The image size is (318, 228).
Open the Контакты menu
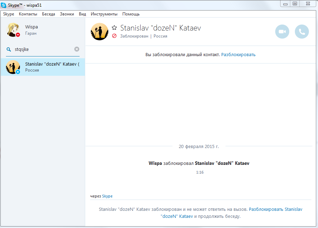point(28,14)
